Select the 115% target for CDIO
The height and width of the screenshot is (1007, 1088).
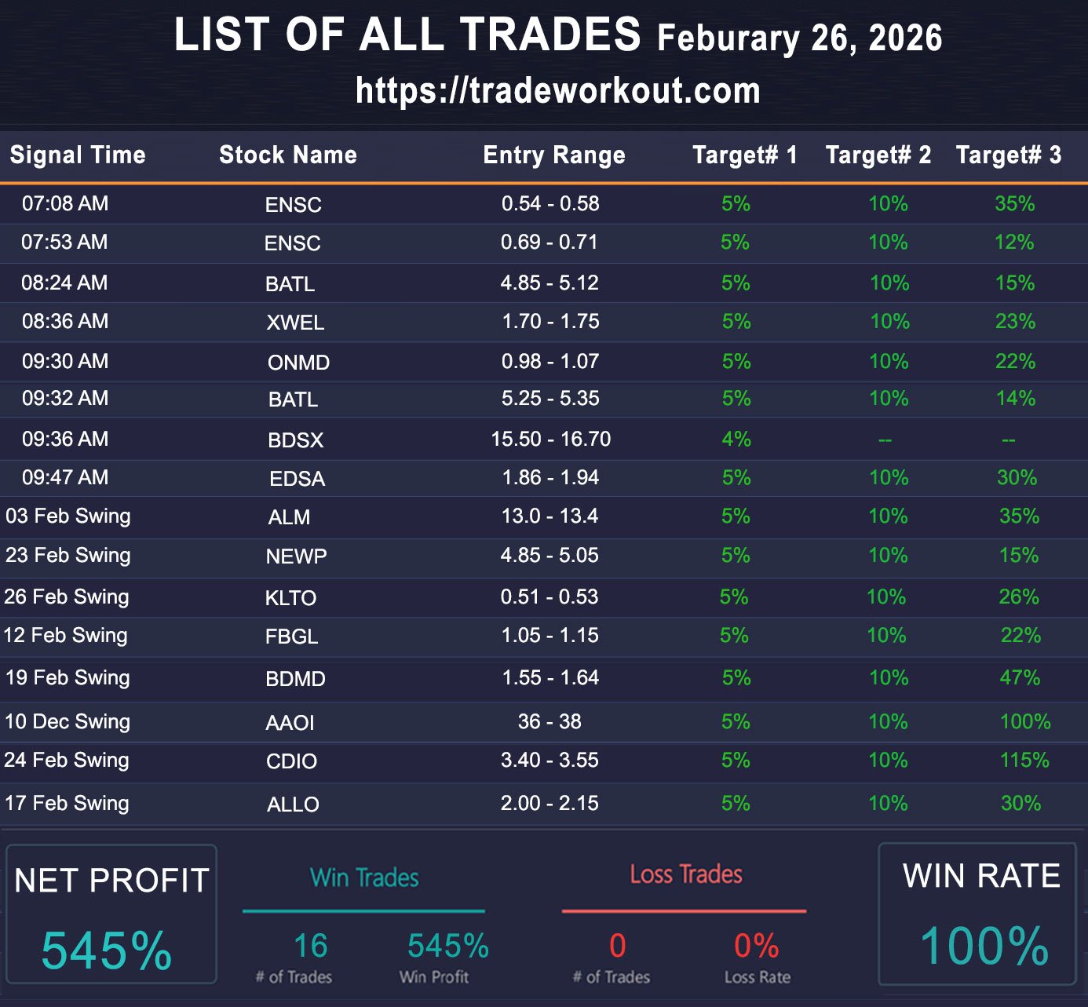click(1024, 761)
